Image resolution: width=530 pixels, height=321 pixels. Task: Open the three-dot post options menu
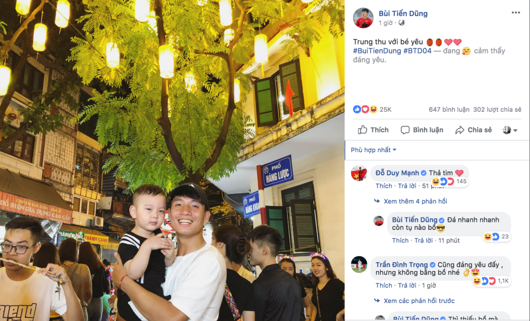516,13
